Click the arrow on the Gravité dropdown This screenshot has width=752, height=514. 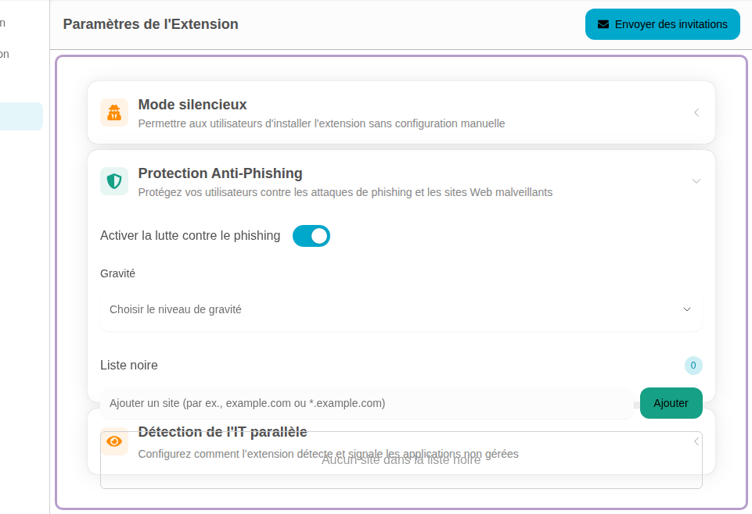(687, 309)
